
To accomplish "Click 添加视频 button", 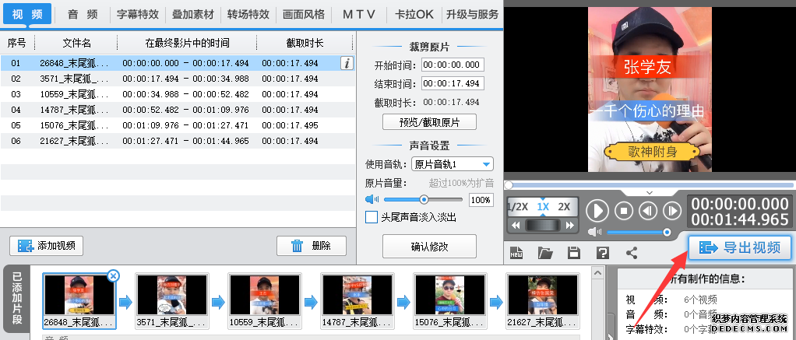I will tap(46, 246).
